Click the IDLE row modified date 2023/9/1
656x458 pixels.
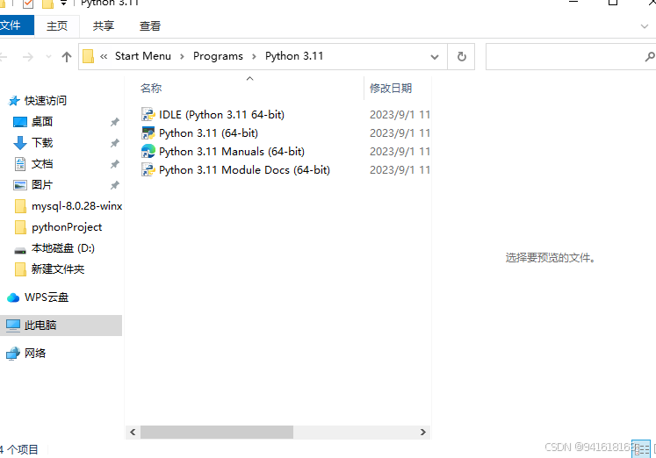(x=400, y=114)
